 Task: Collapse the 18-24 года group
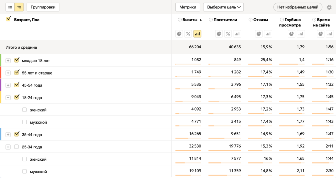[x=8, y=98]
